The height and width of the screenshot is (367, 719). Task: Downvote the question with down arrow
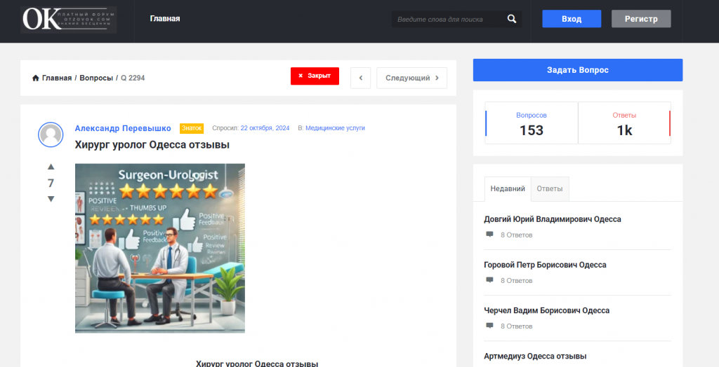(51, 199)
